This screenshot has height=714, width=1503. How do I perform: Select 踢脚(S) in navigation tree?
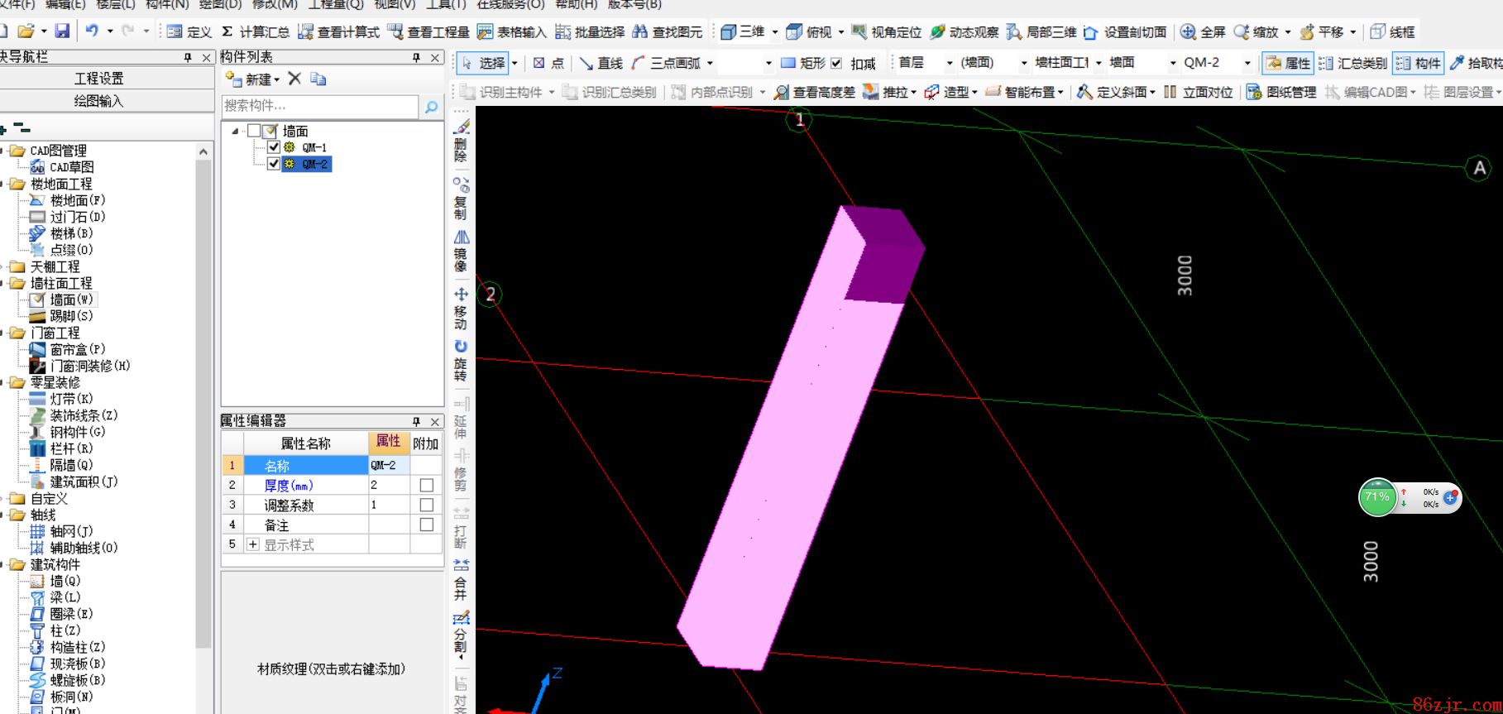(x=71, y=316)
